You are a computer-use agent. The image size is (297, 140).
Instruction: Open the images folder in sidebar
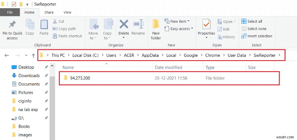click(22, 135)
